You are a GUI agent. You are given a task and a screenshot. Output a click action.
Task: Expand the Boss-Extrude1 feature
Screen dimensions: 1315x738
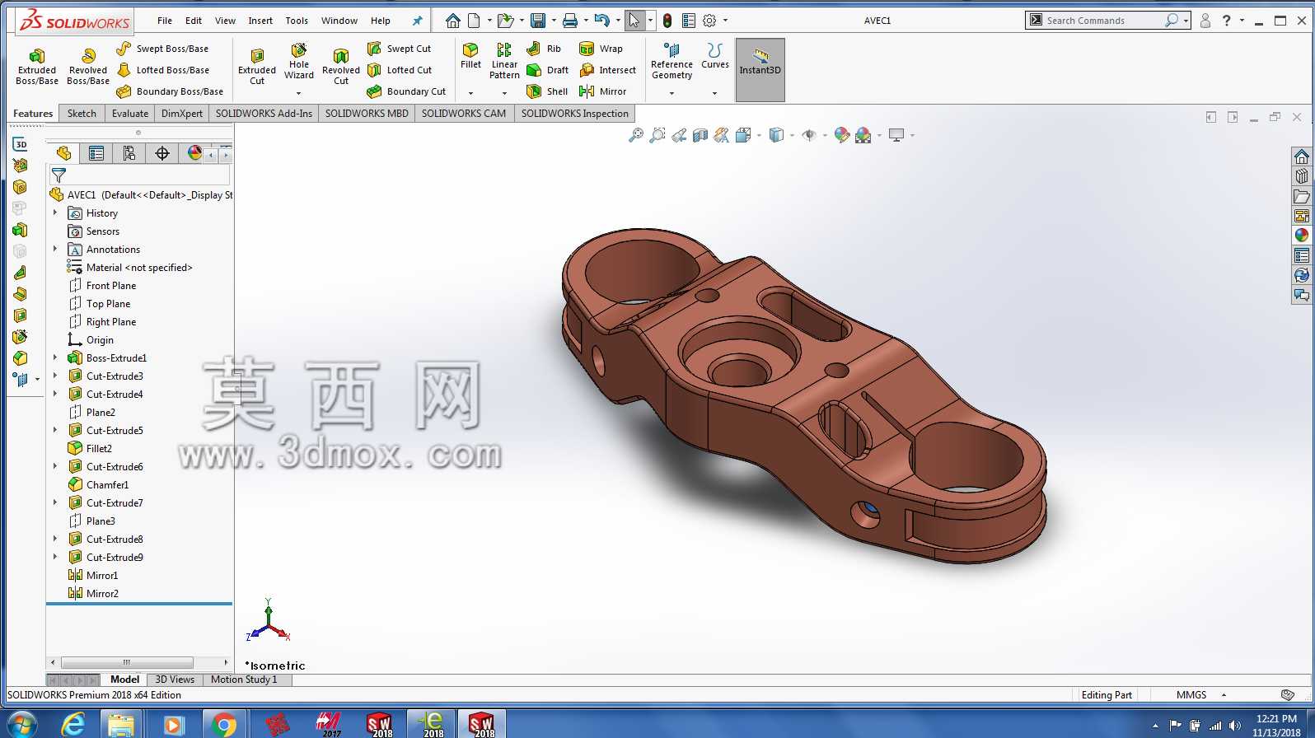pos(55,357)
